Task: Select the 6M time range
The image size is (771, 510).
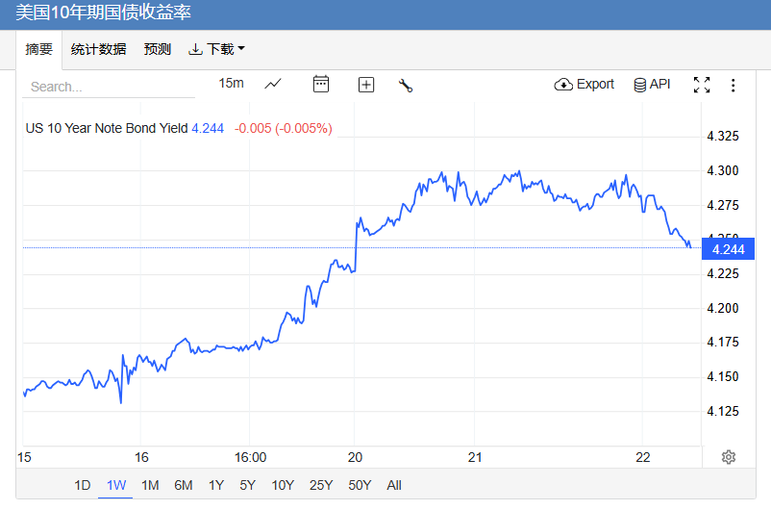Action: pos(184,485)
